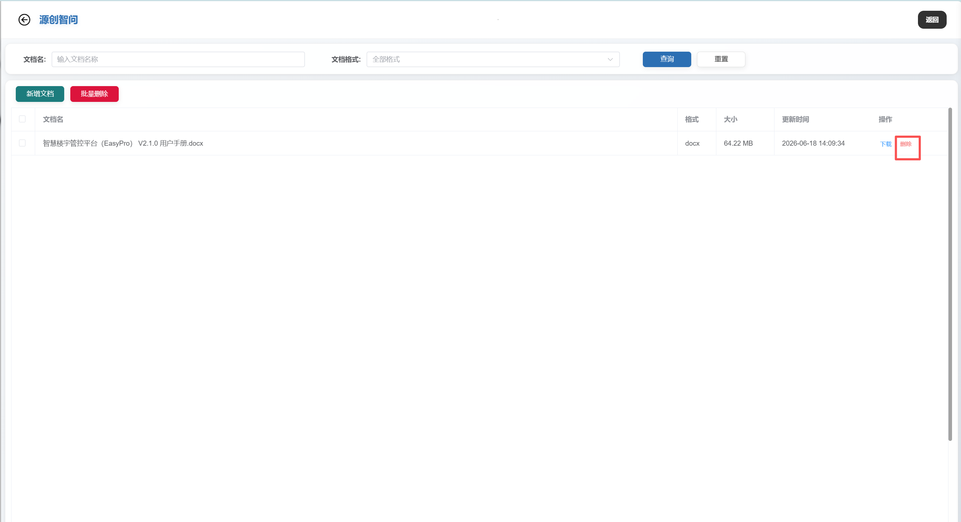961x522 pixels.
Task: Click the 重置 button
Action: [x=721, y=59]
